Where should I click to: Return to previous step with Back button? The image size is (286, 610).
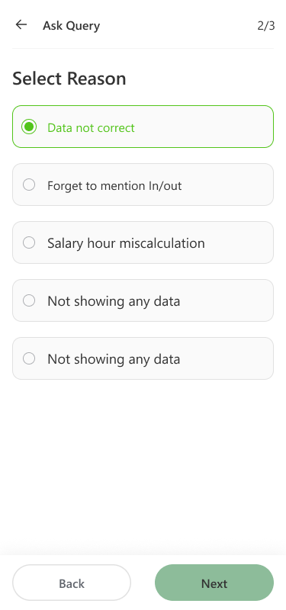(x=72, y=583)
